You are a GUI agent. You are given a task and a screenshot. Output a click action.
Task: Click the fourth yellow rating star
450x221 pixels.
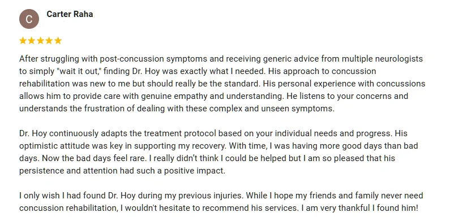(x=49, y=41)
